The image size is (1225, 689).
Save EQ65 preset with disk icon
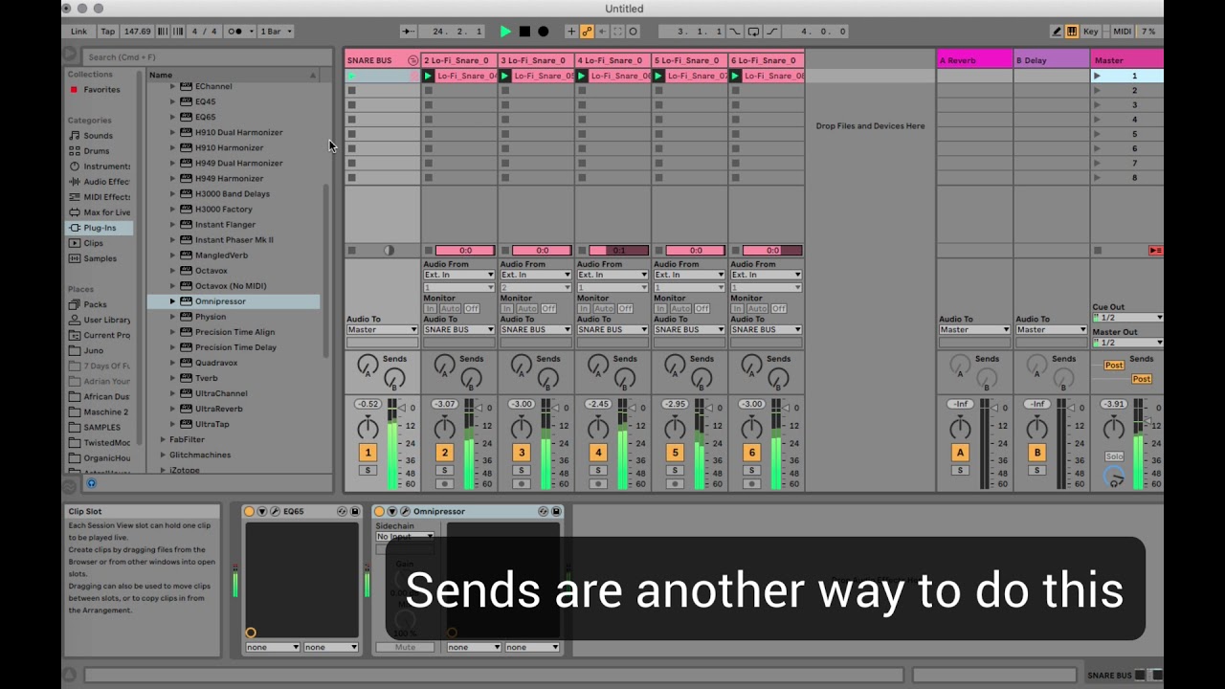pyautogui.click(x=354, y=512)
